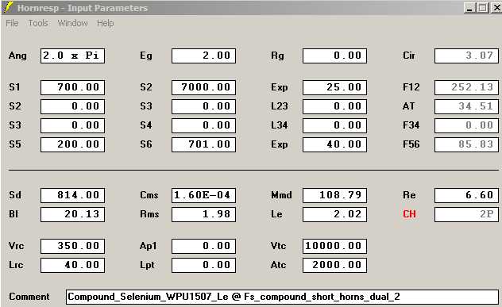Select the Sd field with 814.00

(72, 195)
